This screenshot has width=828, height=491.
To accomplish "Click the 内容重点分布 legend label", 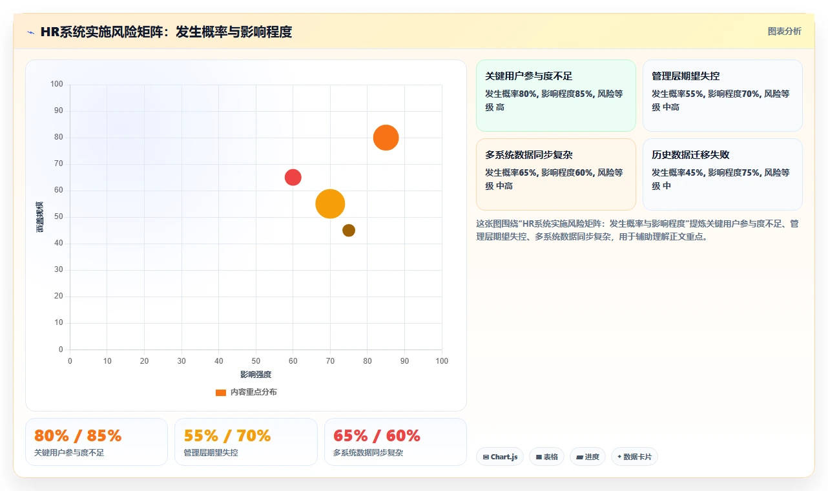I will pos(254,392).
